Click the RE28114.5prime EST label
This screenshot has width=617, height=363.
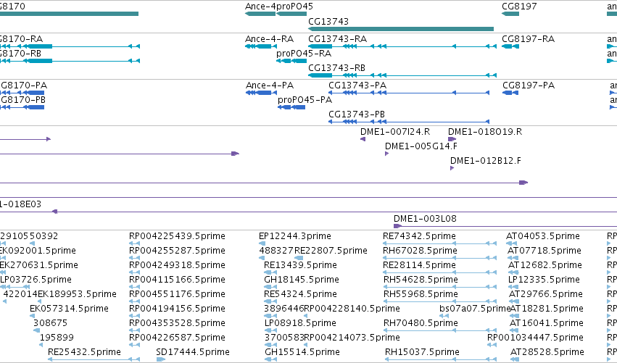(x=420, y=265)
